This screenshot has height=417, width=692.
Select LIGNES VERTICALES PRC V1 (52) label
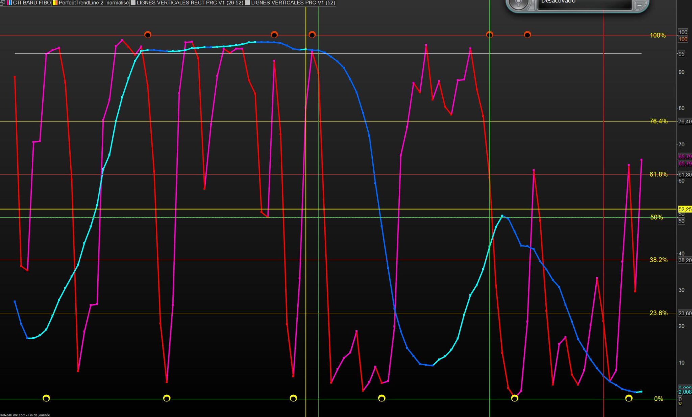coord(293,3)
